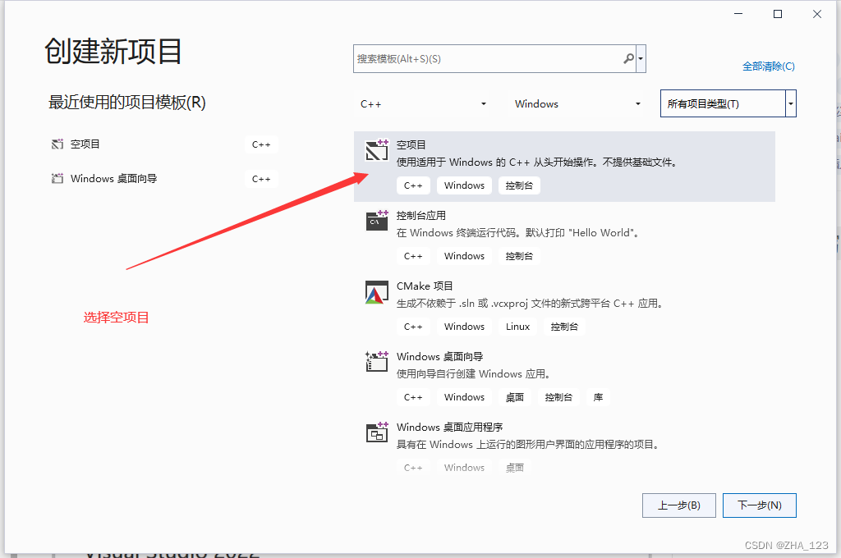Screen dimensions: 841x558
Task: Maximize the 创建新项目 dialog window
Action: tap(778, 14)
